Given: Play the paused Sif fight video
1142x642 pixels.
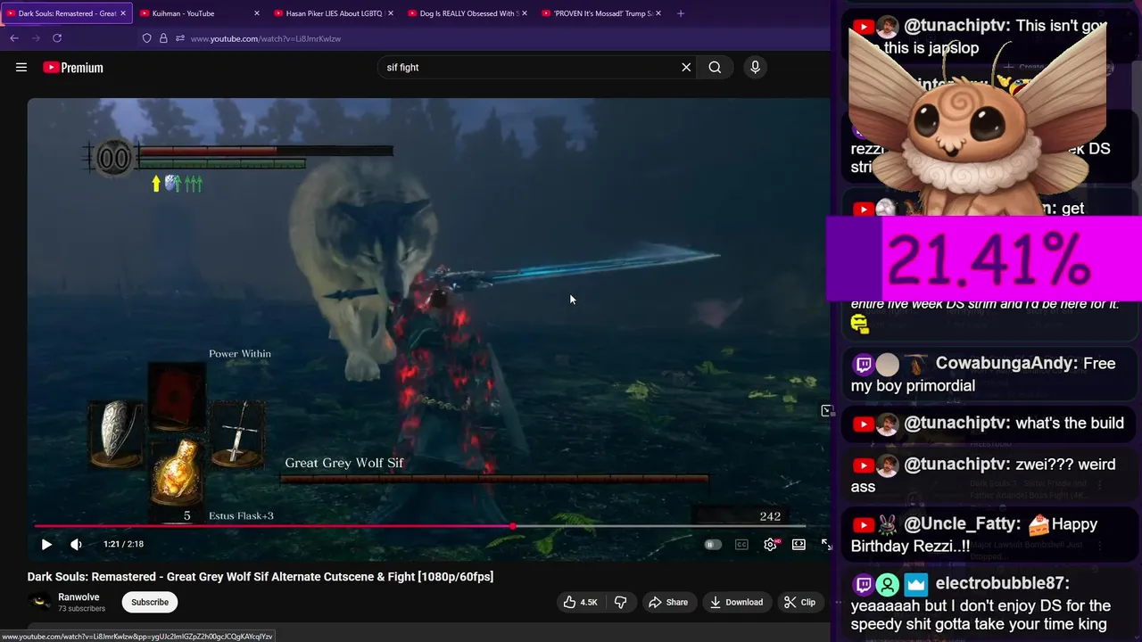Looking at the screenshot, I should (46, 544).
